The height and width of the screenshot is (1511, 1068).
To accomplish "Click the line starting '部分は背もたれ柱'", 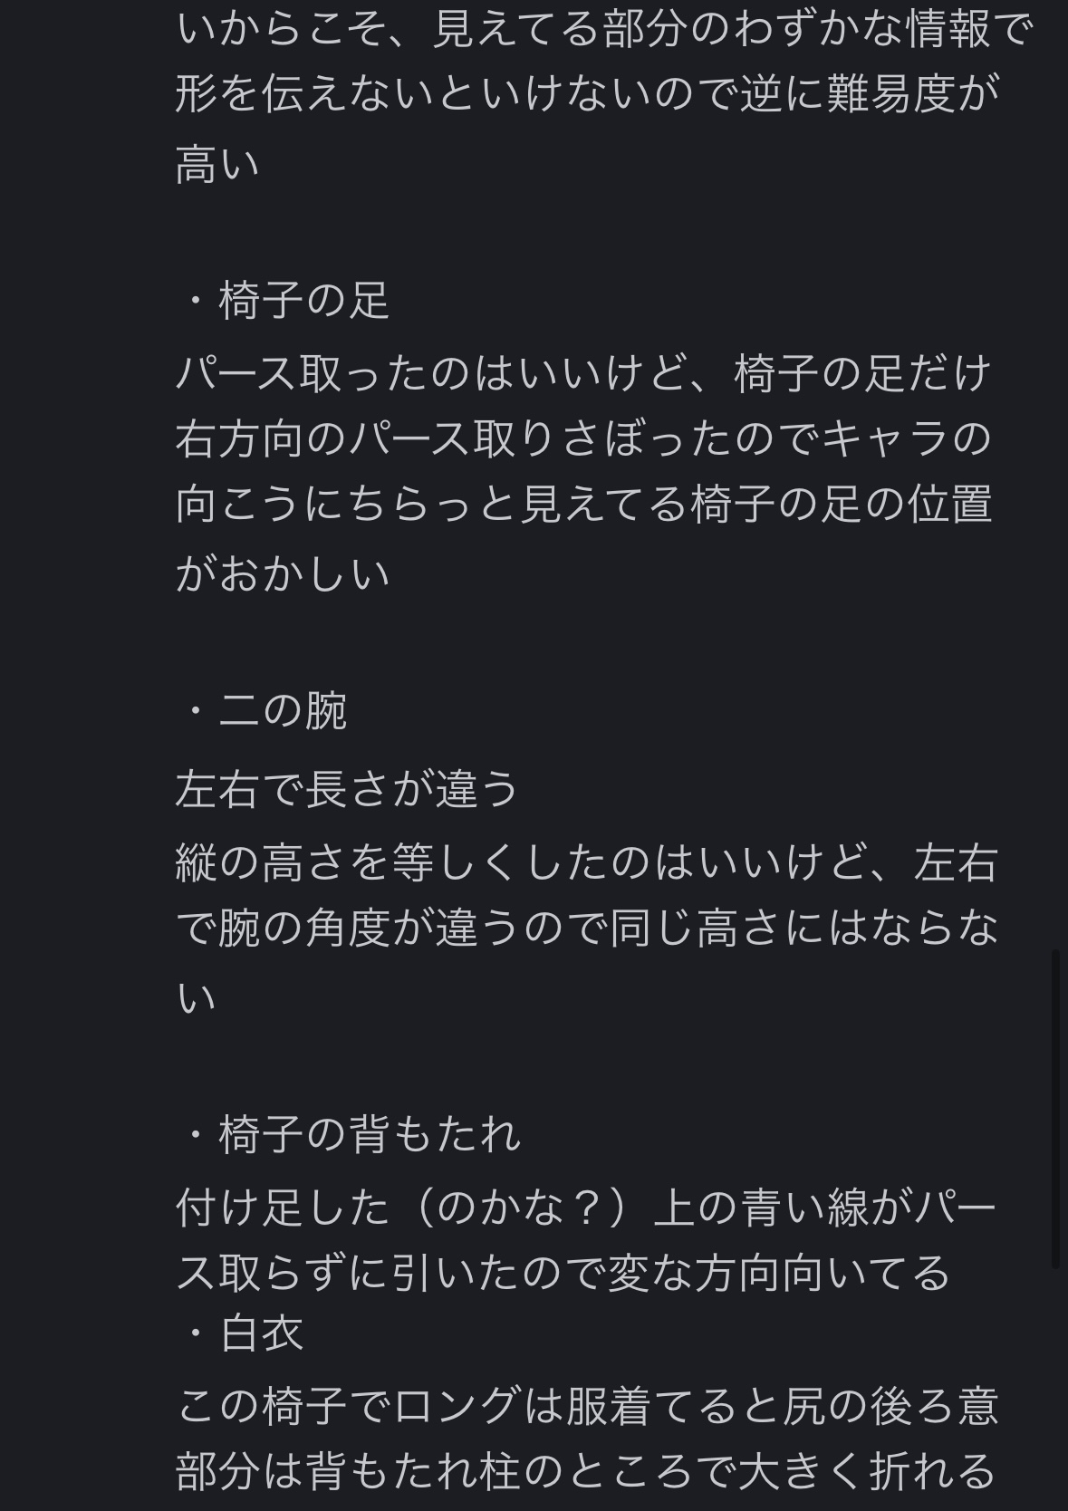I will pyautogui.click(x=585, y=1471).
